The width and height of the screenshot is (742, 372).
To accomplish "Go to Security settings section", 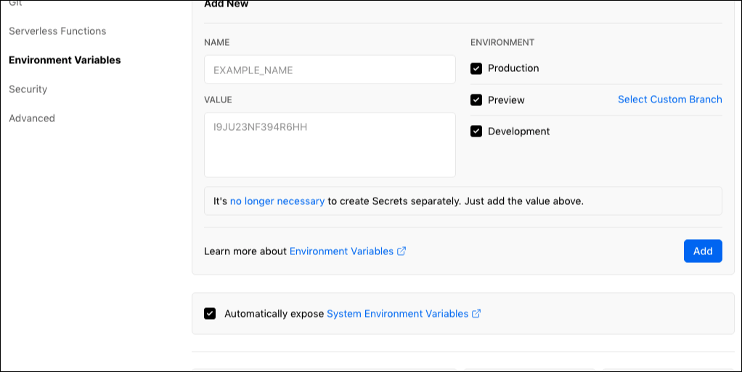I will tap(28, 89).
